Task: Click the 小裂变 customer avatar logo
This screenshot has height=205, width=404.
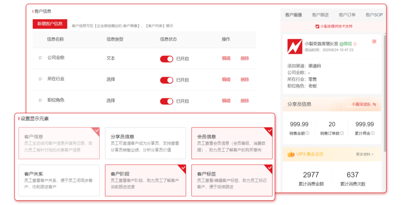Action: [x=295, y=46]
